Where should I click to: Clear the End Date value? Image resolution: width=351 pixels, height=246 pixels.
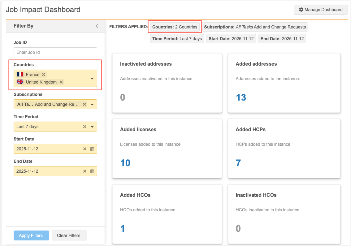tap(85, 171)
